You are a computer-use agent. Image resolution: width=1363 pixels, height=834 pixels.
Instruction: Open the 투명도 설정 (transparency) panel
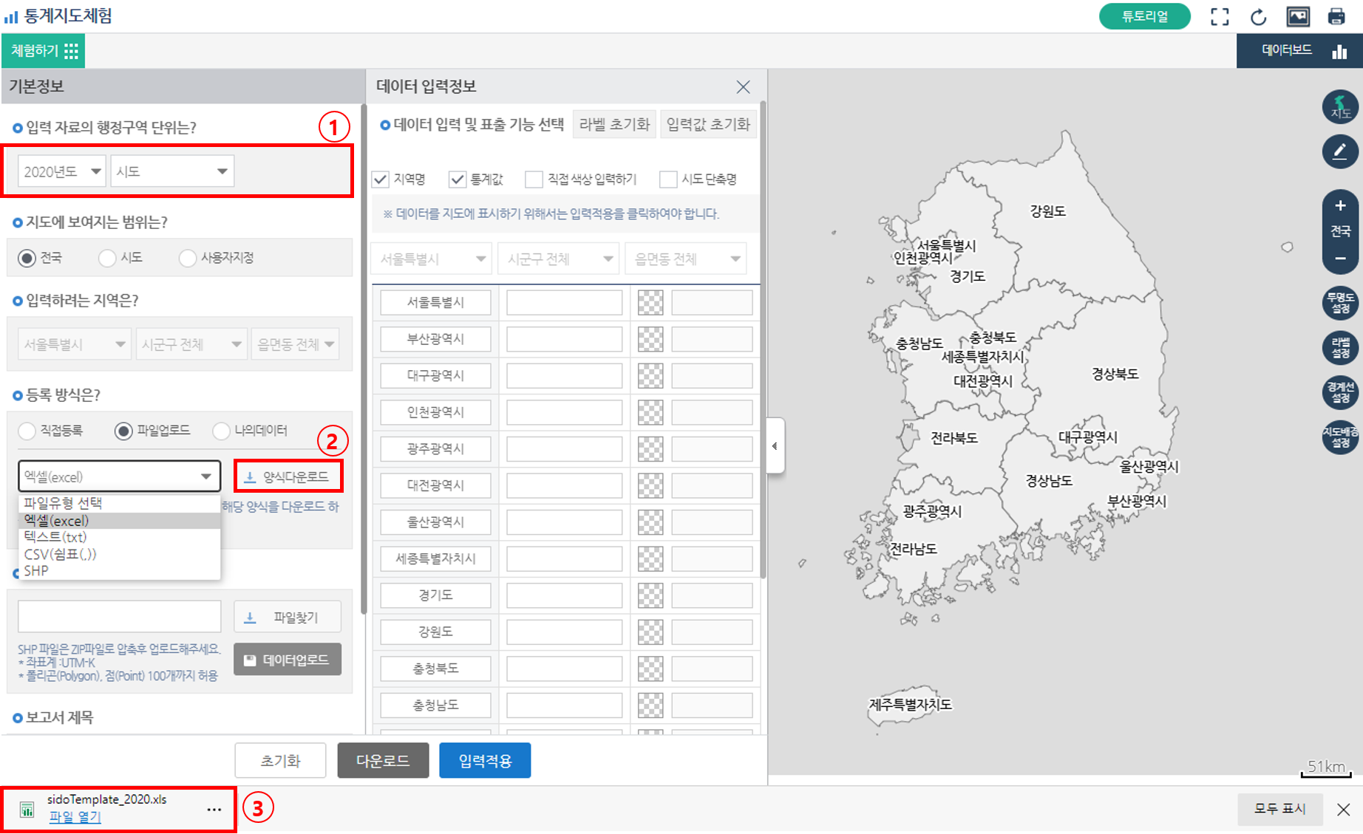pos(1340,303)
